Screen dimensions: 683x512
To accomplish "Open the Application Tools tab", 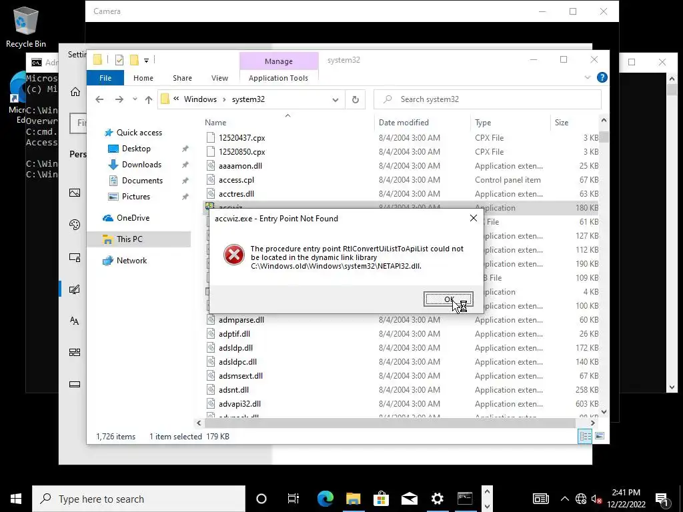I will click(x=278, y=78).
